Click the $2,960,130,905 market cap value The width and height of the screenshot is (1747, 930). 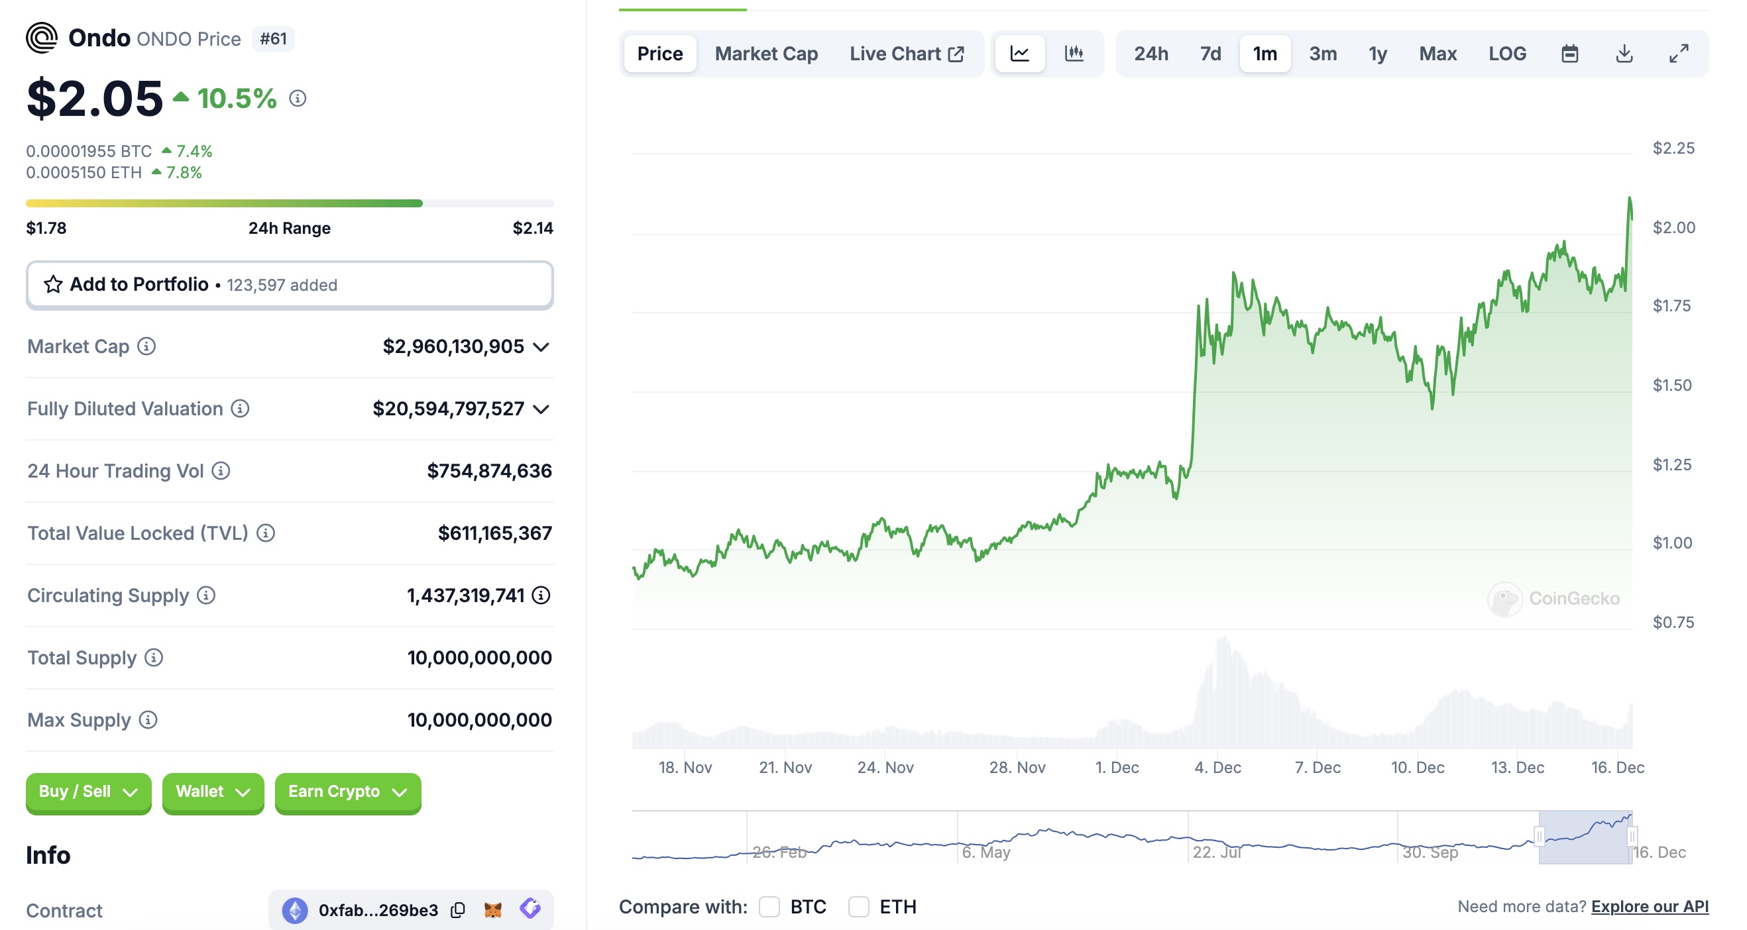[x=453, y=346]
